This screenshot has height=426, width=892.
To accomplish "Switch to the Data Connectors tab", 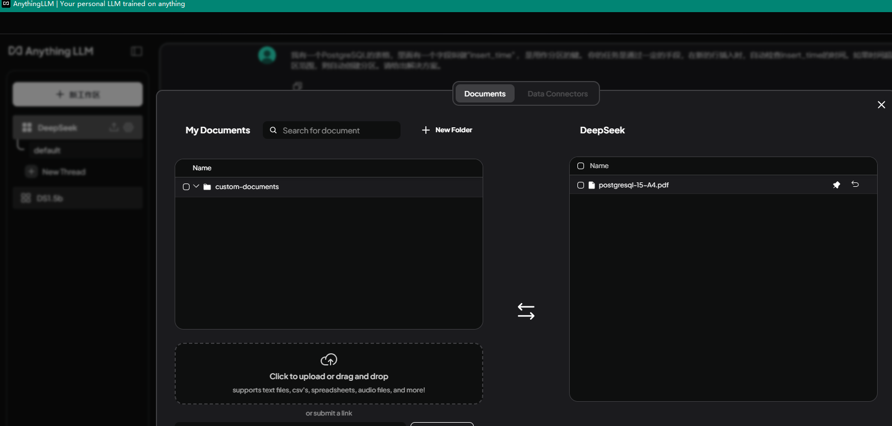I will pos(558,94).
